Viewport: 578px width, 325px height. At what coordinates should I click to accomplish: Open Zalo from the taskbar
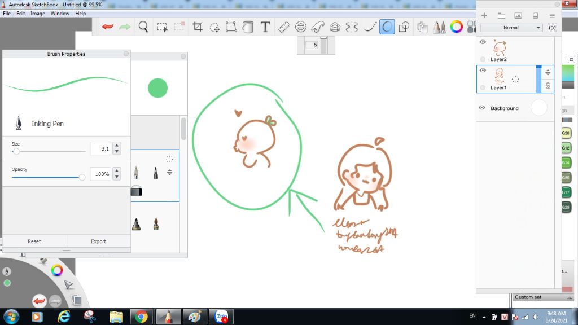click(221, 317)
